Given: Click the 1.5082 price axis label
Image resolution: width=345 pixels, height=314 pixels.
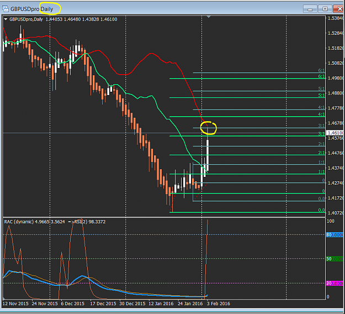Looking at the screenshot, I should point(336,63).
